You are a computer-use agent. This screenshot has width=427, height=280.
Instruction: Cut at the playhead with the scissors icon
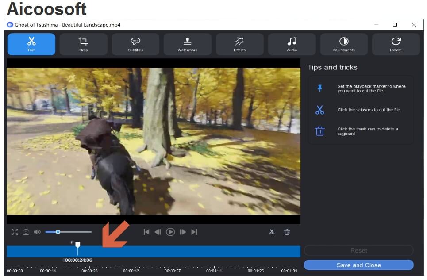coord(272,232)
